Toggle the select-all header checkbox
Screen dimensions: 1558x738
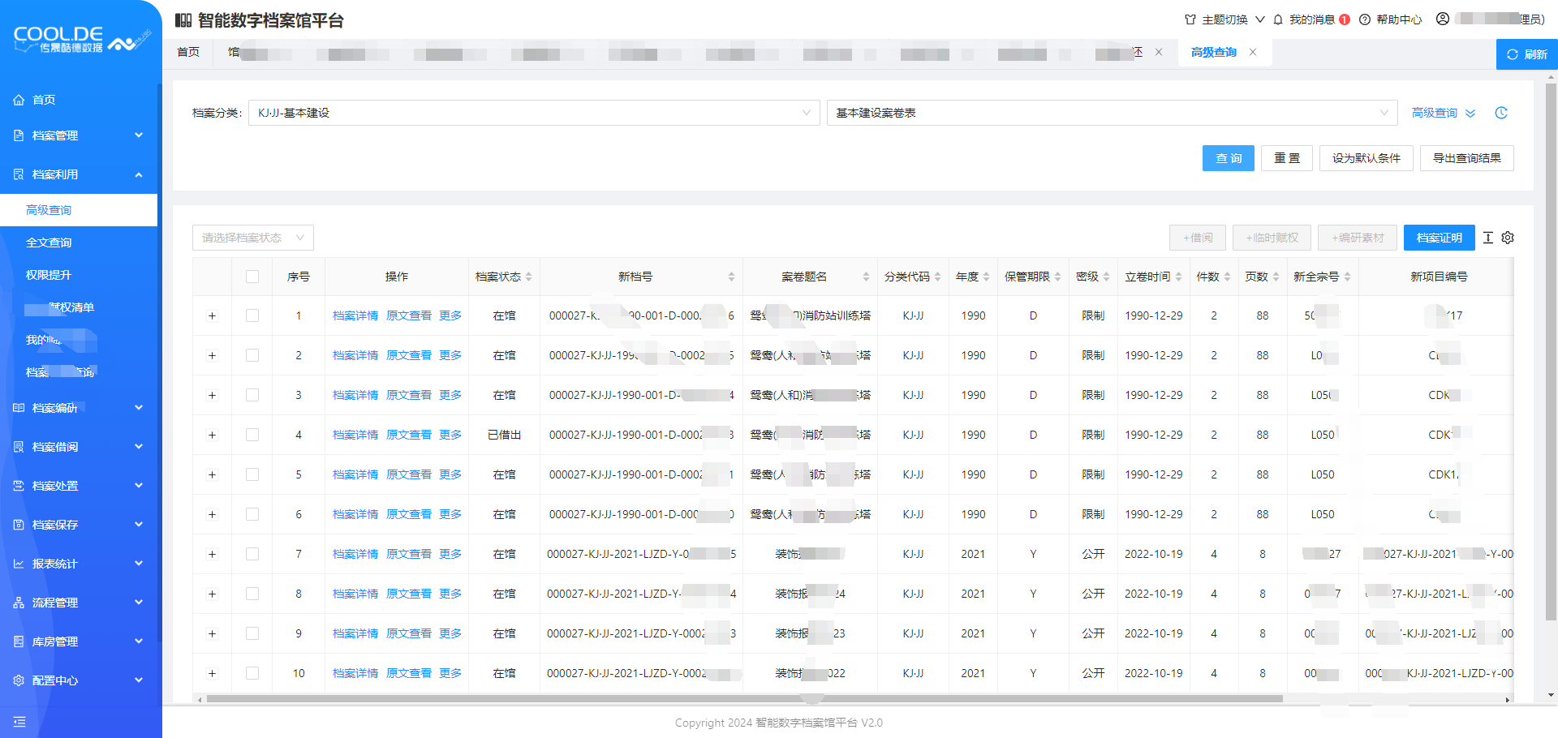252,277
